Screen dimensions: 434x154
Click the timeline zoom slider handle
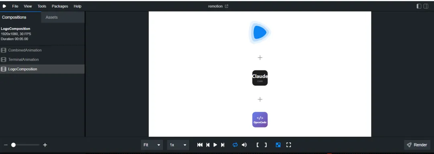[x=13, y=145]
